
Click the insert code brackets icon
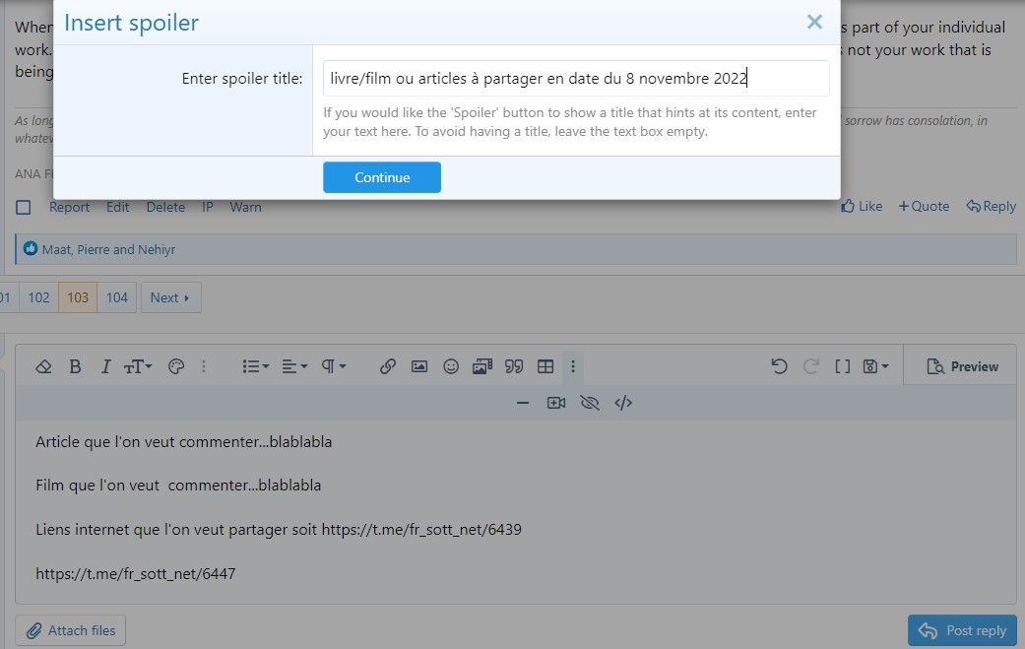[622, 403]
